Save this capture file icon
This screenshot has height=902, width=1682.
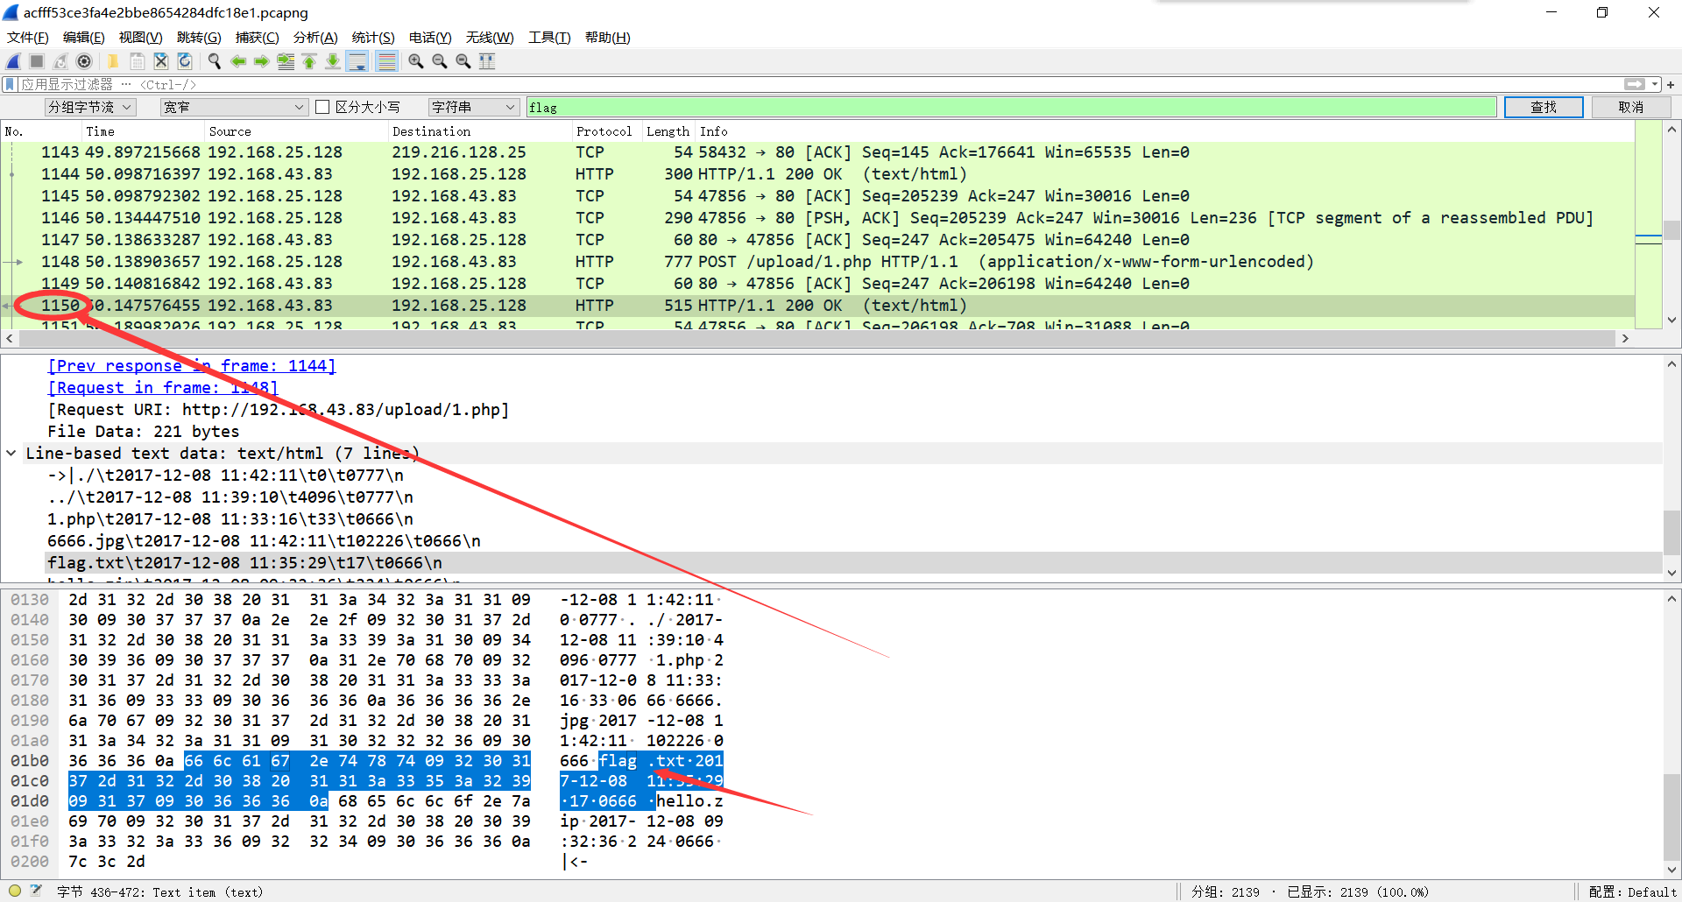[x=138, y=61]
